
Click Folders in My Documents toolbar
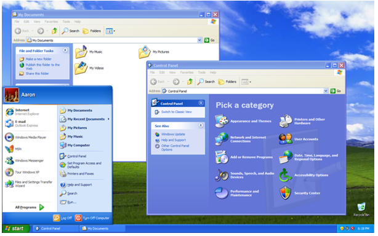92,31
